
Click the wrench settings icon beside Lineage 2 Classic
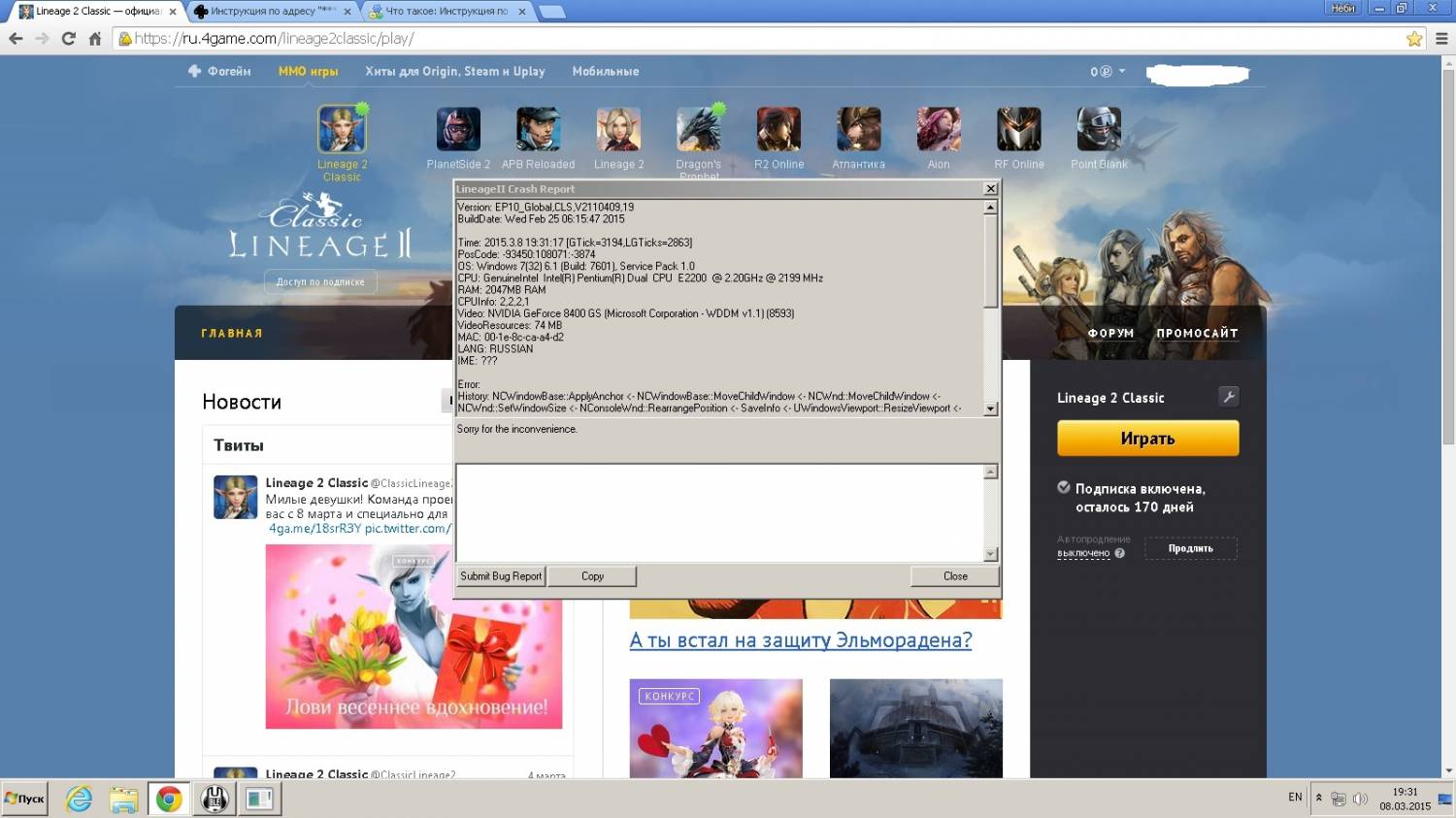click(1228, 397)
